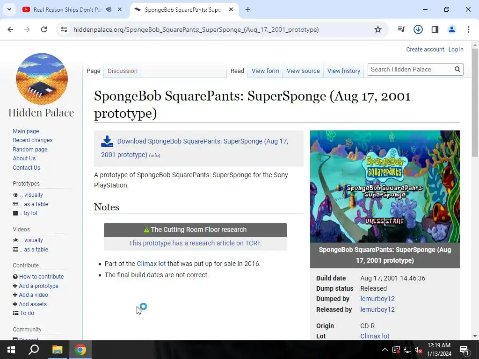Screen dimensions: 479x359
Task: Open a new browser tab
Action: [x=248, y=9]
